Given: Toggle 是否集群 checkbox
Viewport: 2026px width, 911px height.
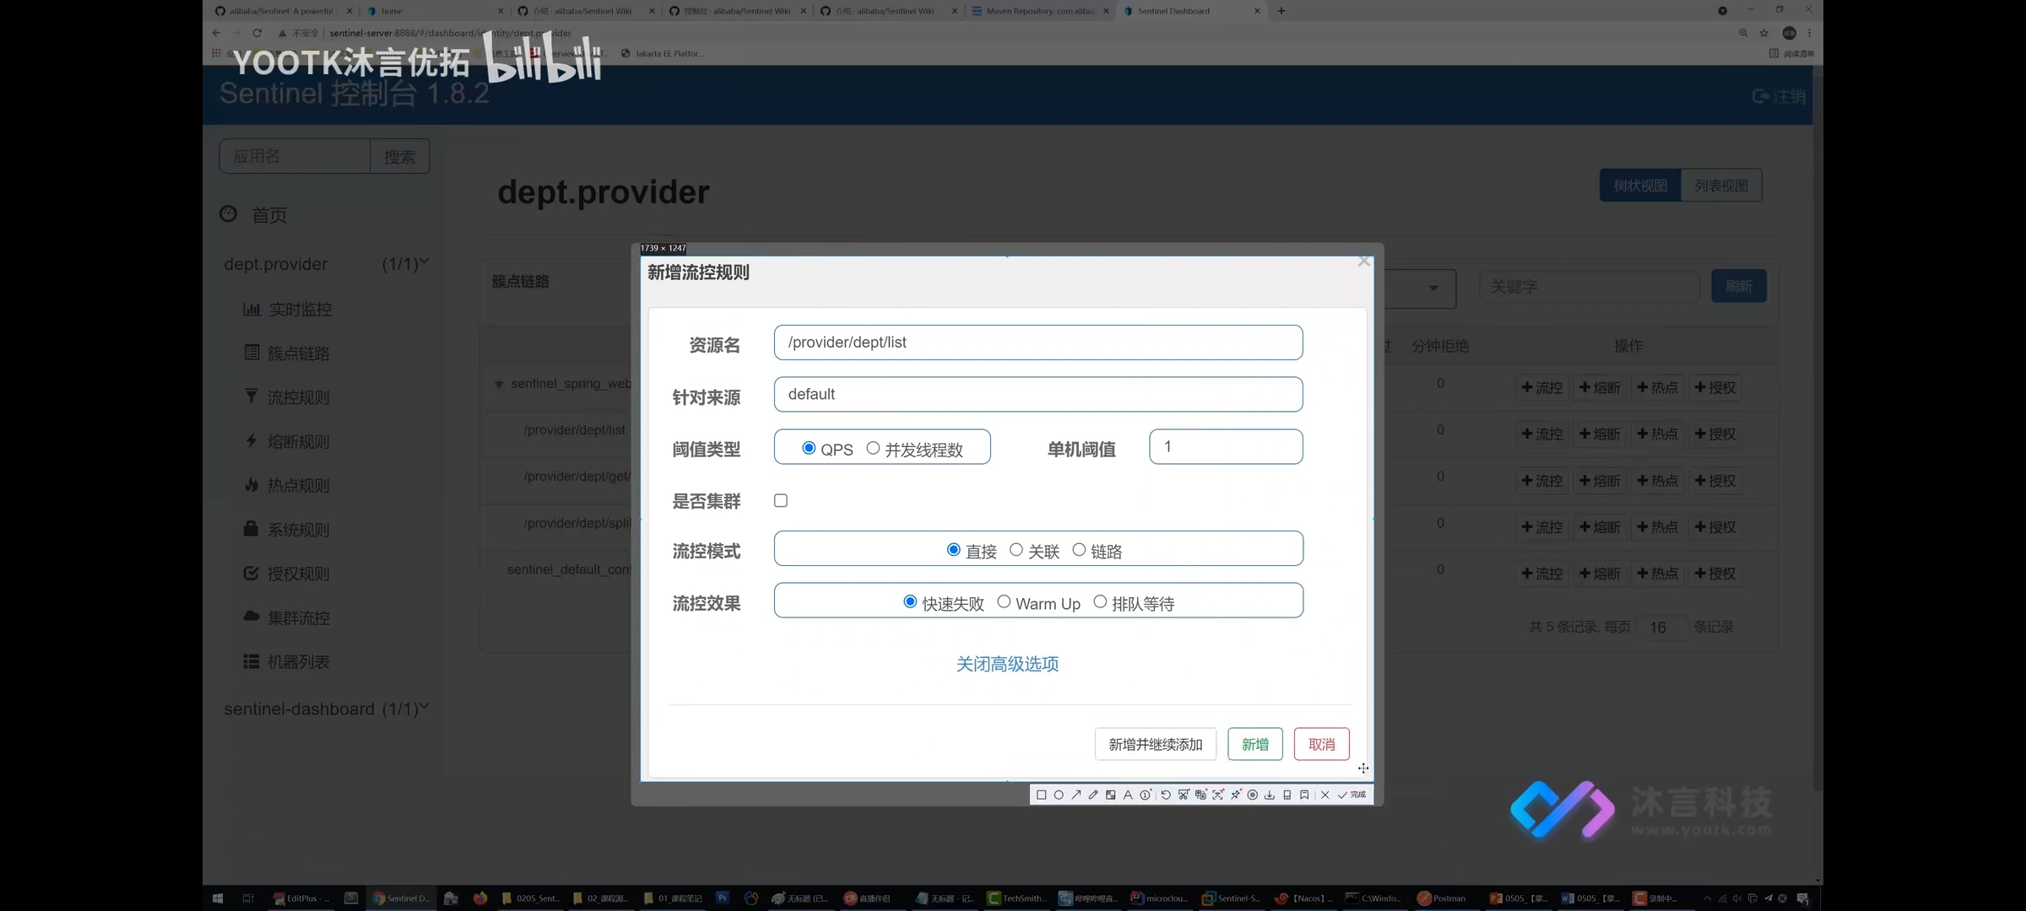Looking at the screenshot, I should click(781, 500).
